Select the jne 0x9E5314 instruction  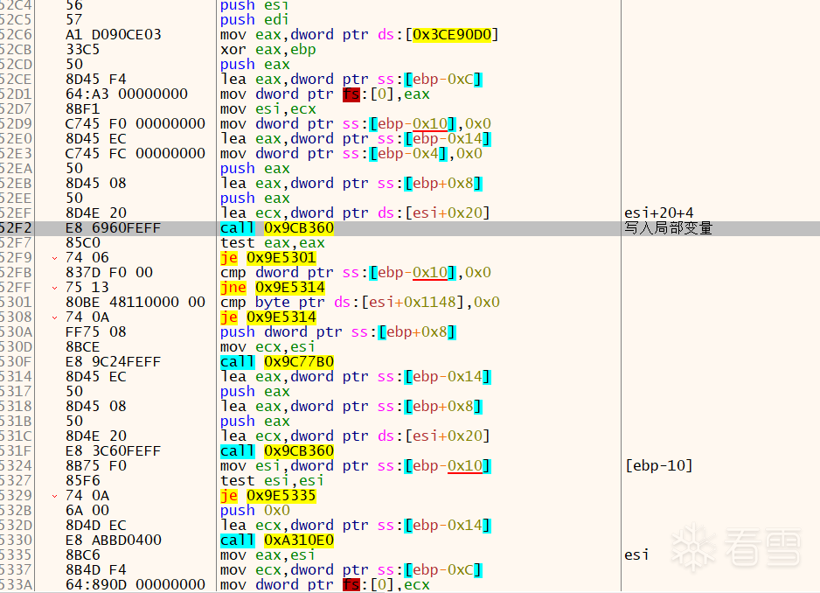[x=273, y=288]
